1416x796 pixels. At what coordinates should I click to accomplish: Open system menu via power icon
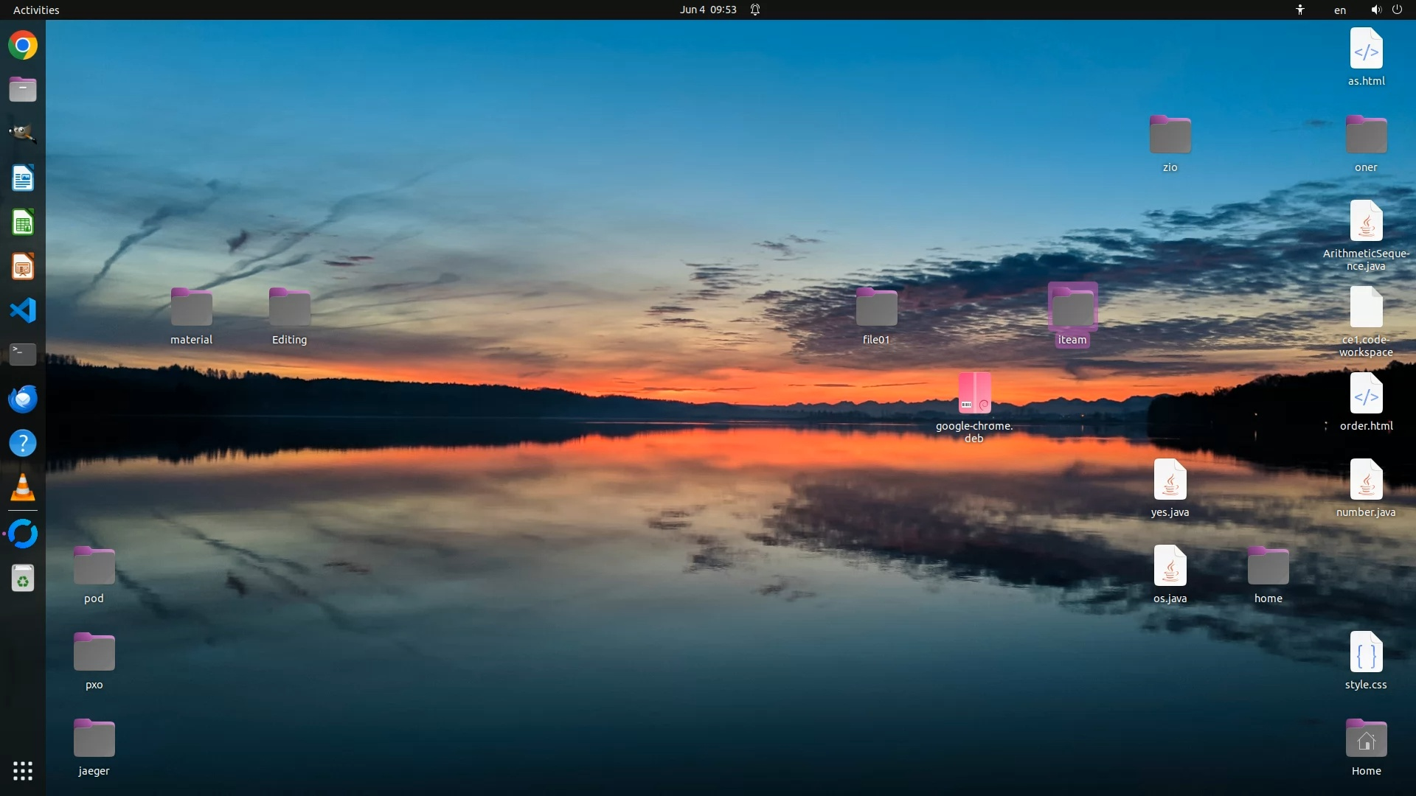(1397, 10)
